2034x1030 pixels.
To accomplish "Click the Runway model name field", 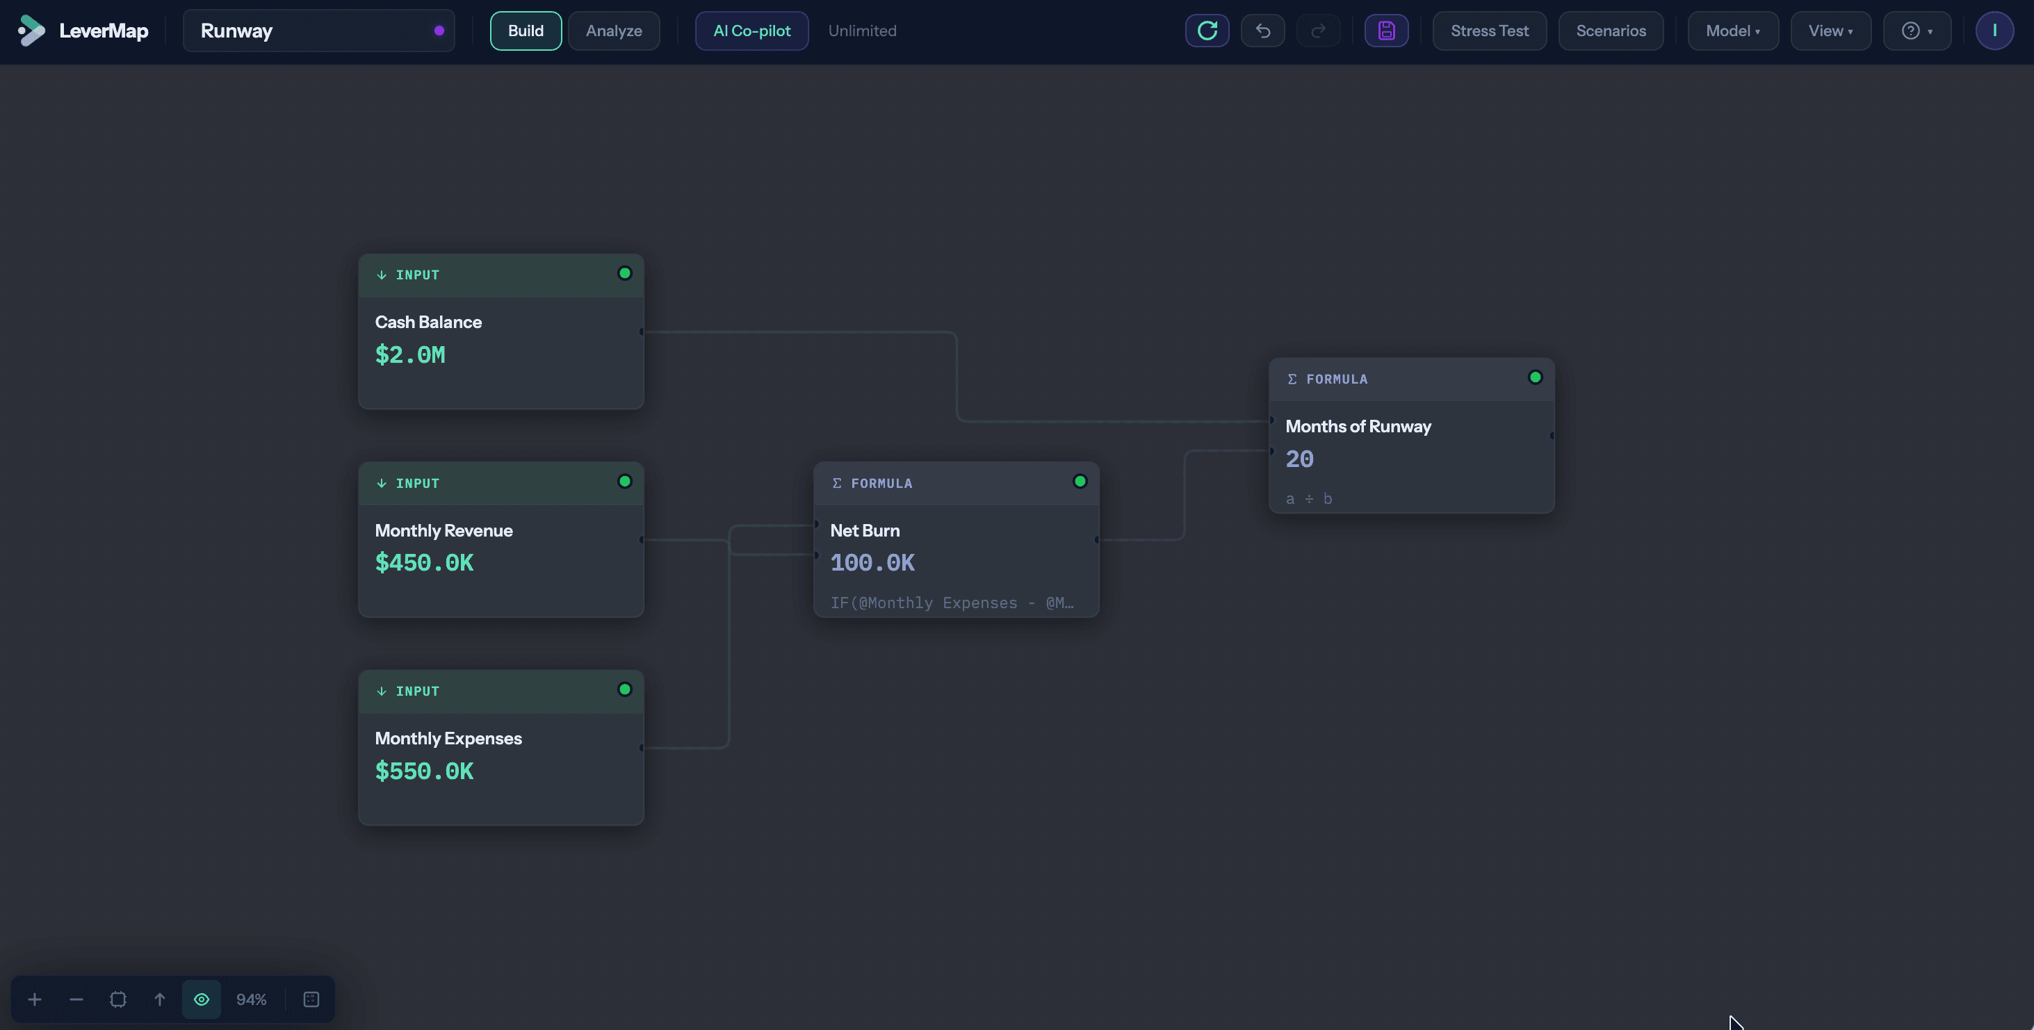I will (308, 31).
